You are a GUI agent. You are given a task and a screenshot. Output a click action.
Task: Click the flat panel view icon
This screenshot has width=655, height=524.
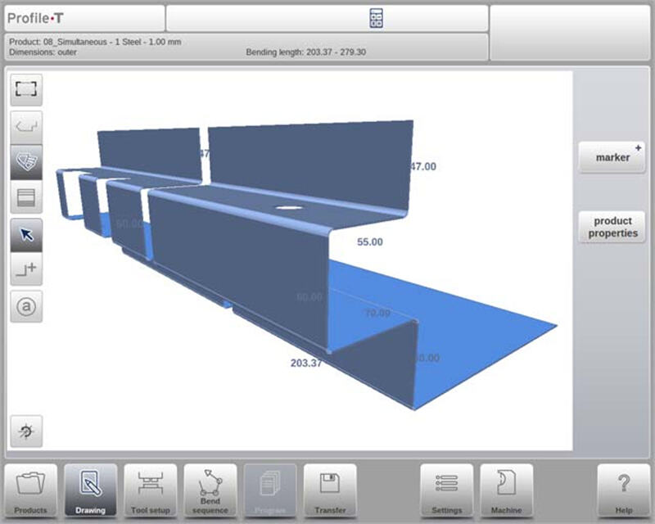pos(26,197)
